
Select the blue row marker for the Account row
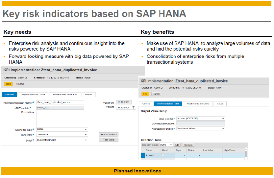[x=142, y=155]
